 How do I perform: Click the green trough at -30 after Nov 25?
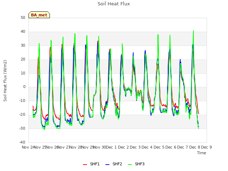click(45, 129)
